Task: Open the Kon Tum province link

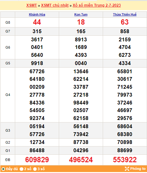Action: (x=81, y=14)
